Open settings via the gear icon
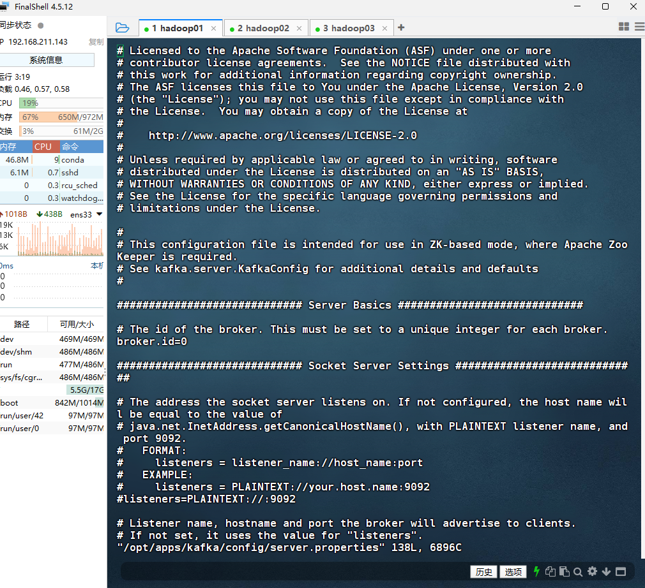Image resolution: width=645 pixels, height=588 pixels. click(592, 571)
